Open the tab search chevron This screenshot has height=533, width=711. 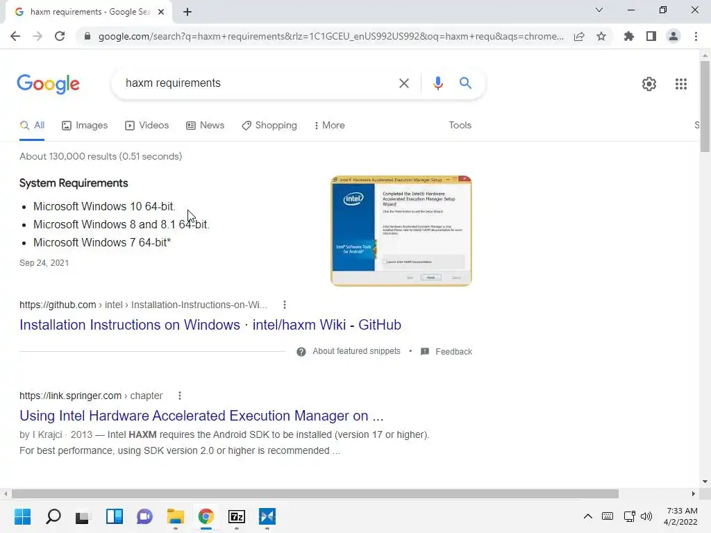(x=599, y=10)
